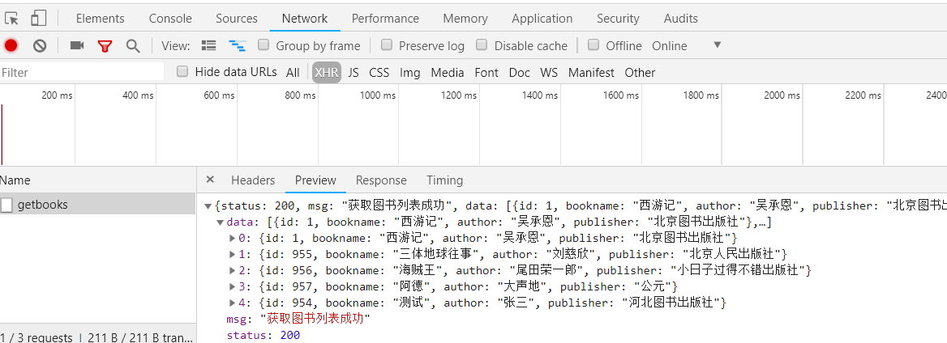Toggle the waterfall overview view icon
This screenshot has width=947, height=343.
237,45
